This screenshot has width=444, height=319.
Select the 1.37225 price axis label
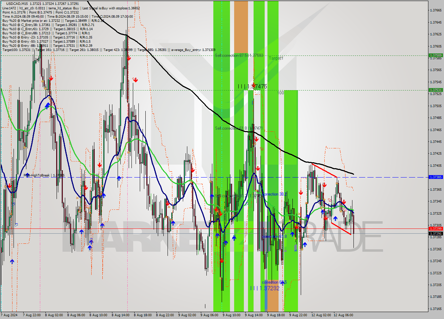point(436,273)
